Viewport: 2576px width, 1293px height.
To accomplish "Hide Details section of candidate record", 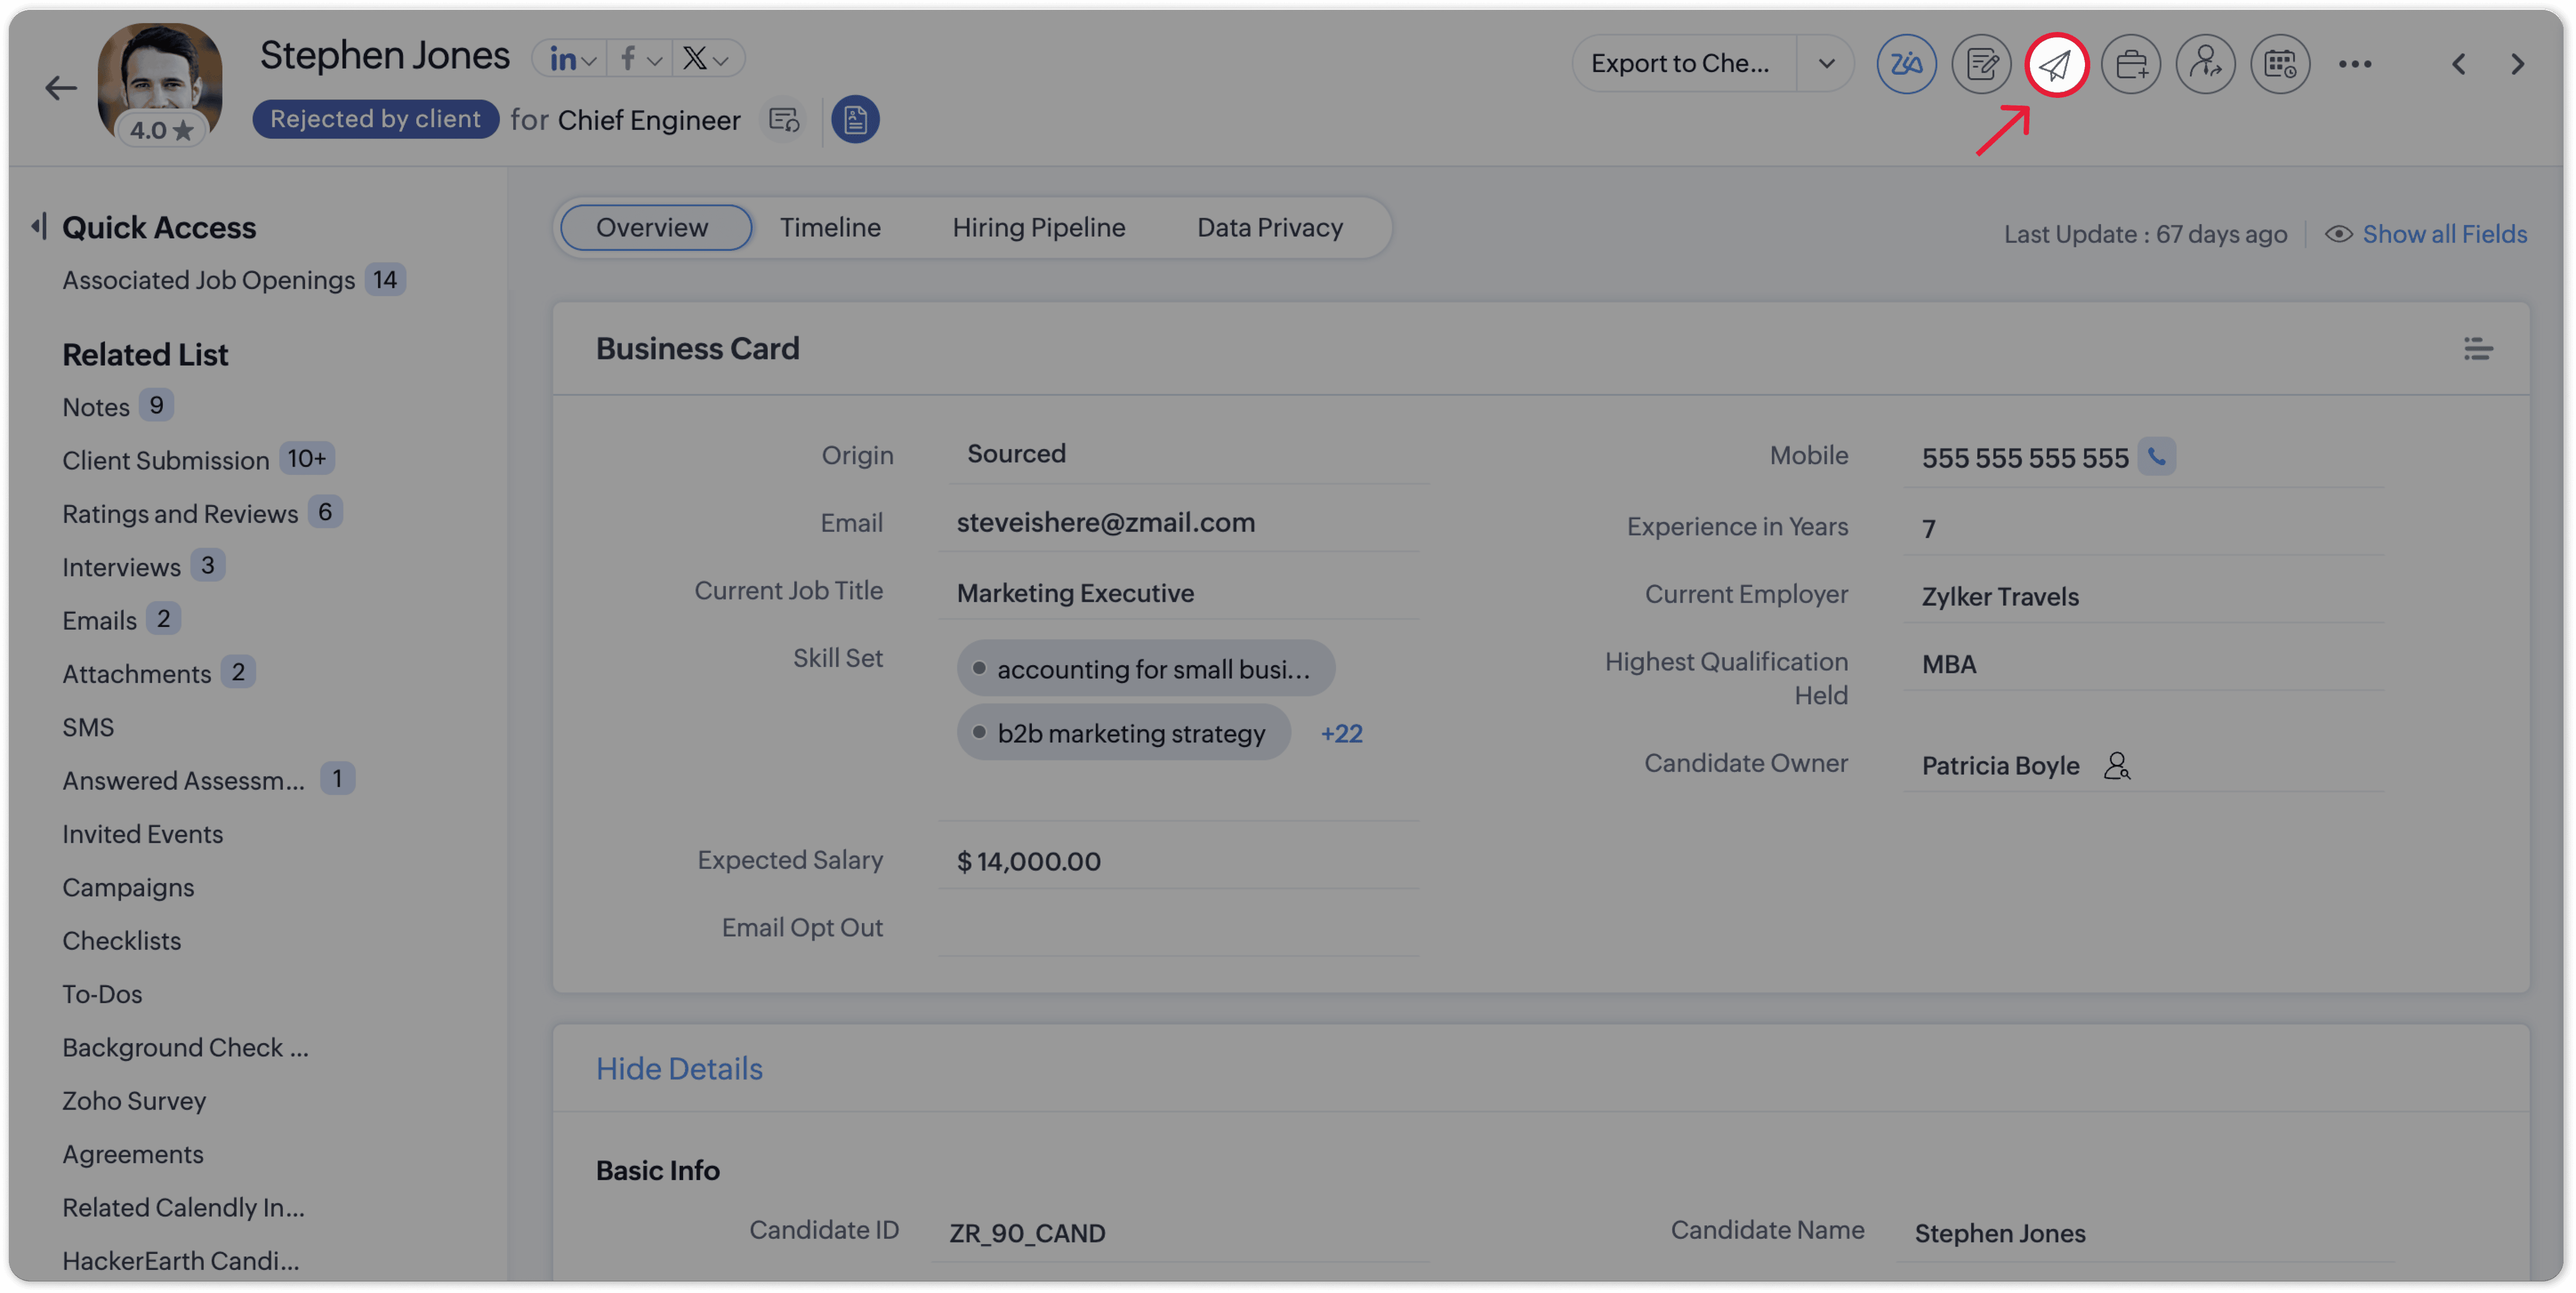I will (x=679, y=1069).
